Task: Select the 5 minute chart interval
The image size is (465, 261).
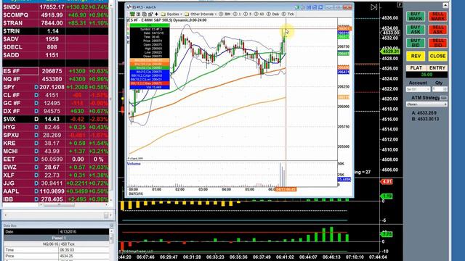Action: point(247,14)
